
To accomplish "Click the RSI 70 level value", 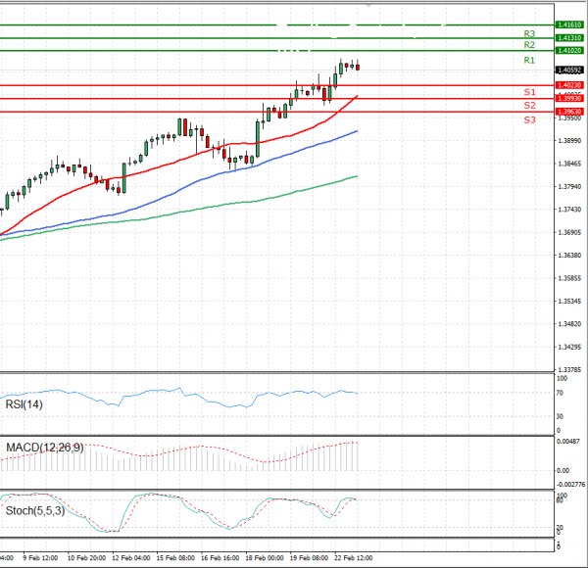I will click(x=560, y=393).
